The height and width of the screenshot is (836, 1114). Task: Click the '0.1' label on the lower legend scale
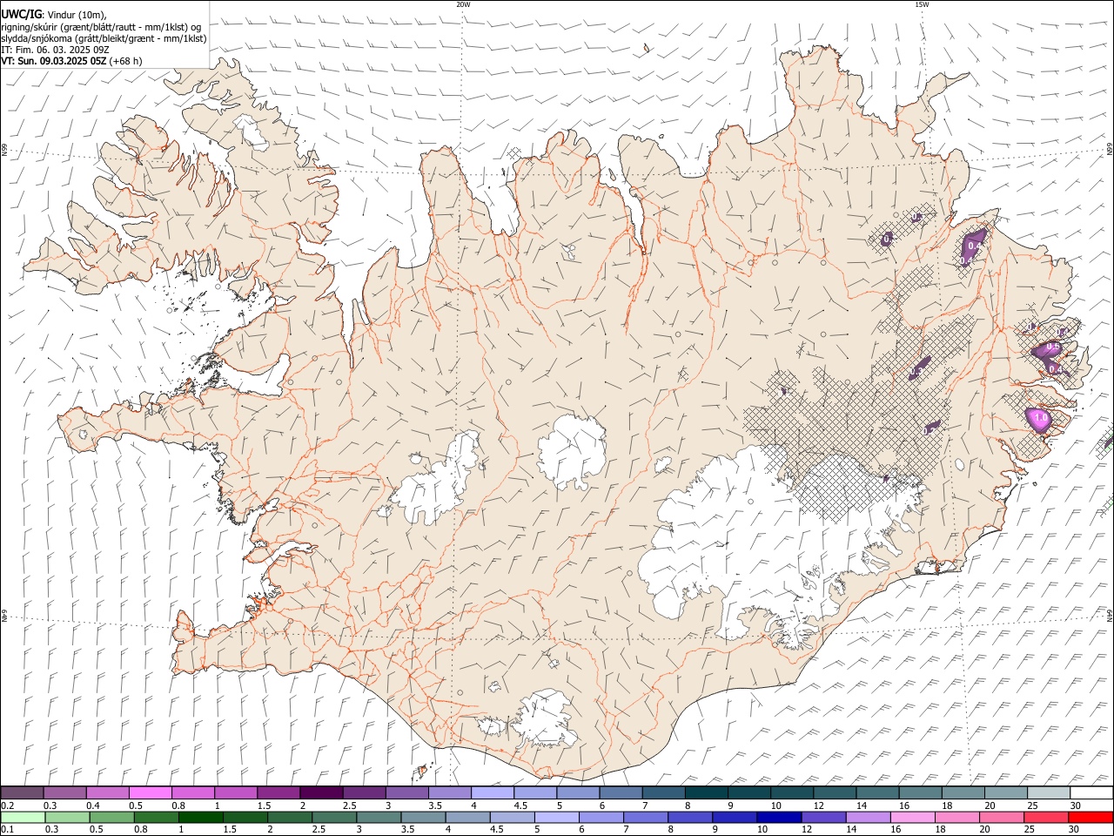tap(7, 829)
